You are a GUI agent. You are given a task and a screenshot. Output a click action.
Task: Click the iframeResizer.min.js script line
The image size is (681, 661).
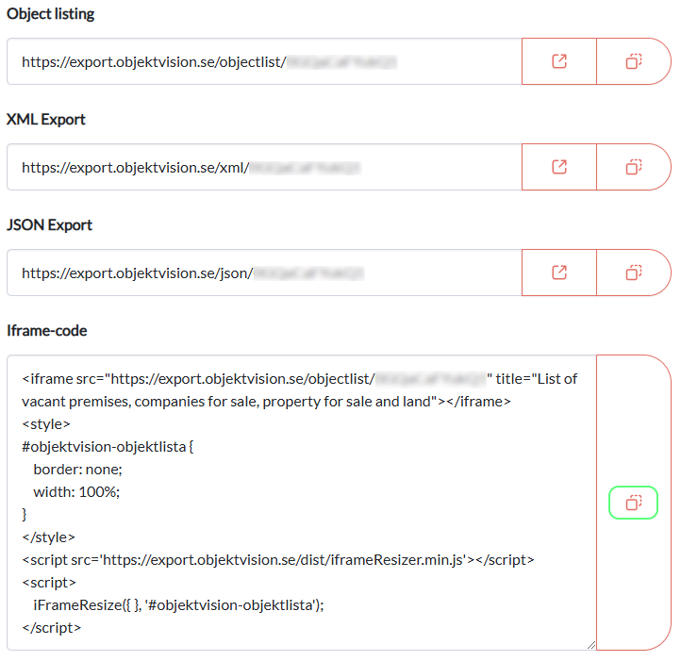tap(278, 560)
